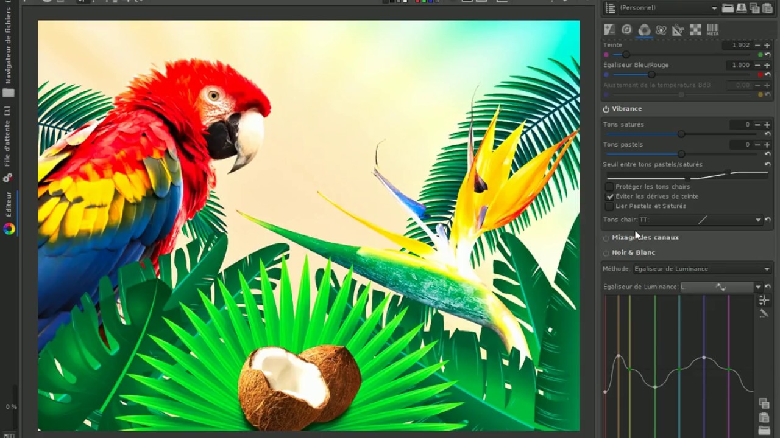Increase Tons saturés with plus
This screenshot has width=780, height=438.
coord(767,125)
